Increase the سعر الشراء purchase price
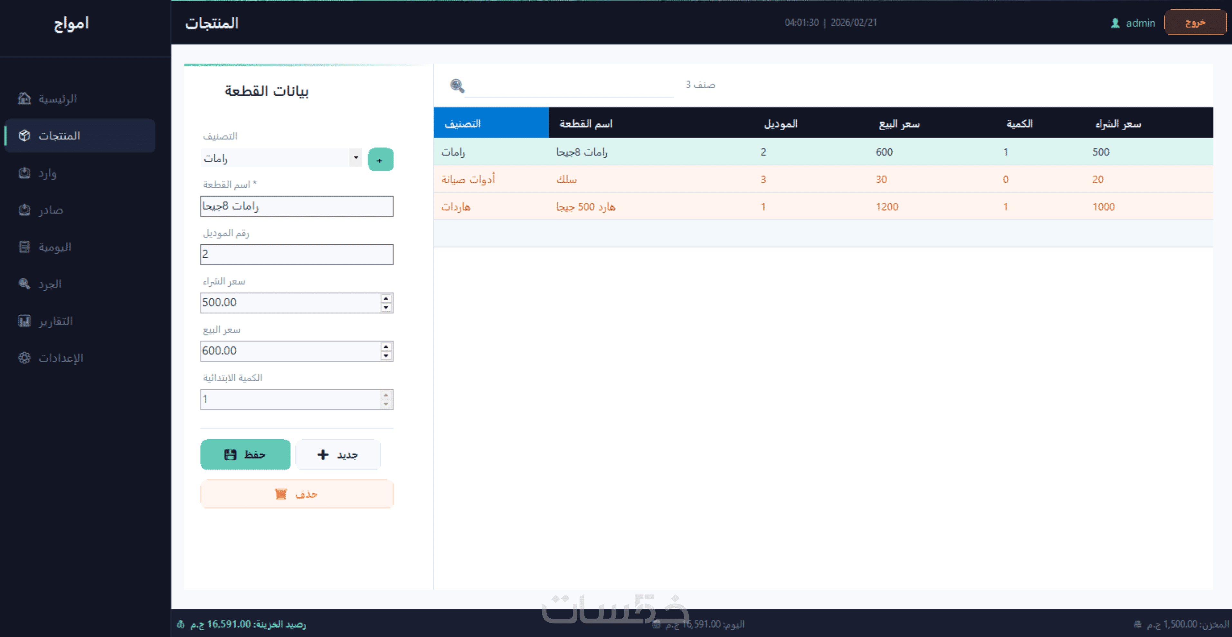Viewport: 1232px width, 637px height. point(385,298)
